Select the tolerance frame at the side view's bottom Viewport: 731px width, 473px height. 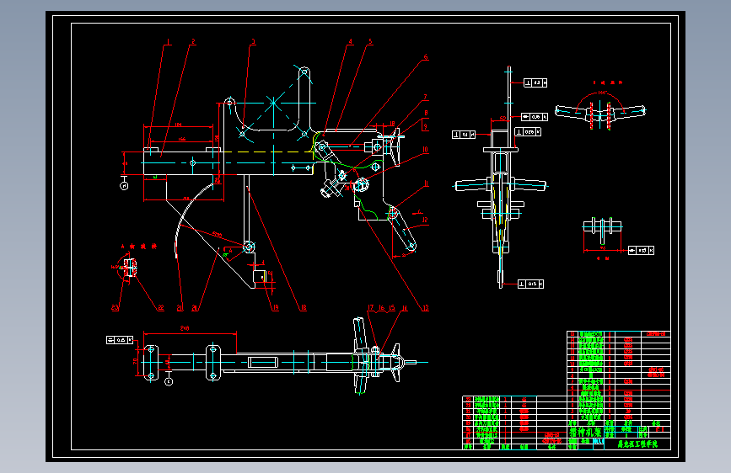(530, 284)
